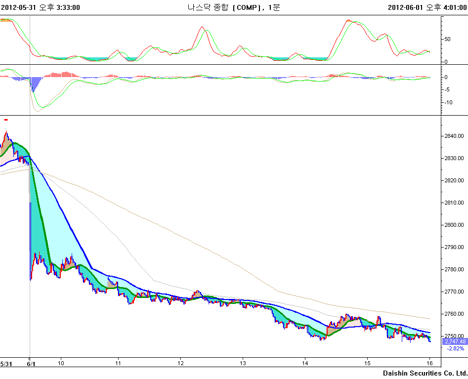The width and height of the screenshot is (468, 379).
Task: Select the 5/31 date label on time axis
Action: pos(6,363)
